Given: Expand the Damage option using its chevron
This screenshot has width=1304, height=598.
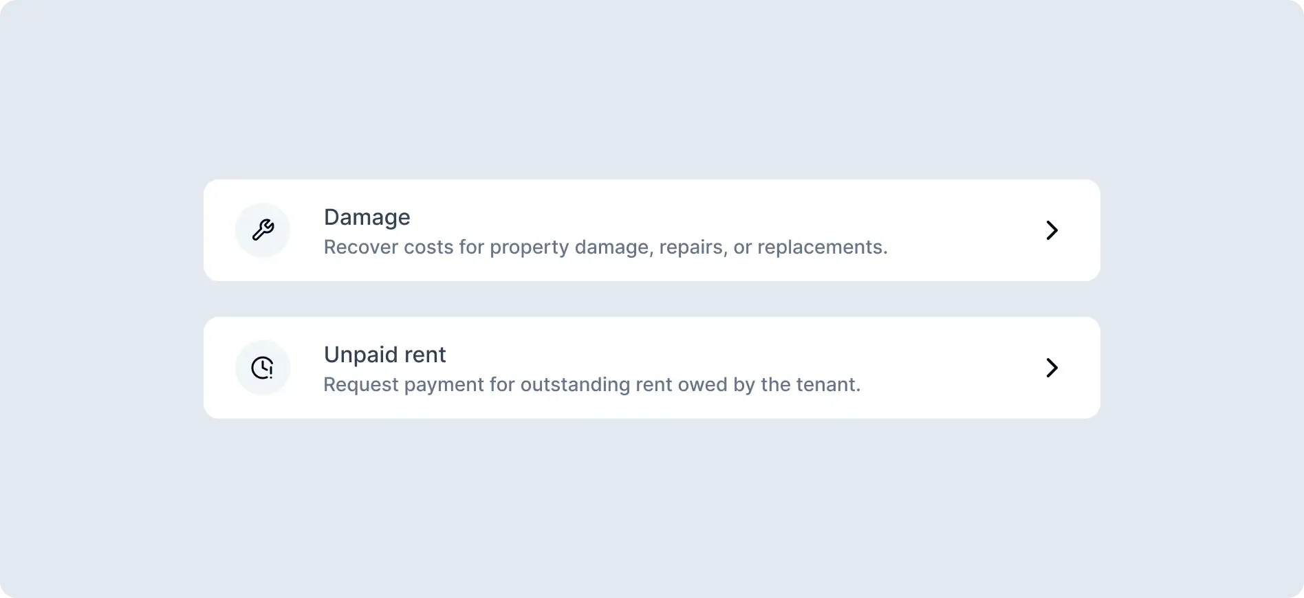Looking at the screenshot, I should point(1052,230).
